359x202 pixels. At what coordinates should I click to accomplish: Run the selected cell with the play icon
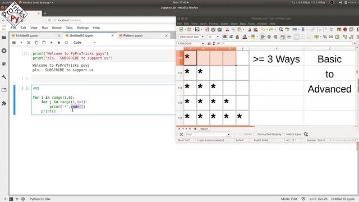[51, 43]
